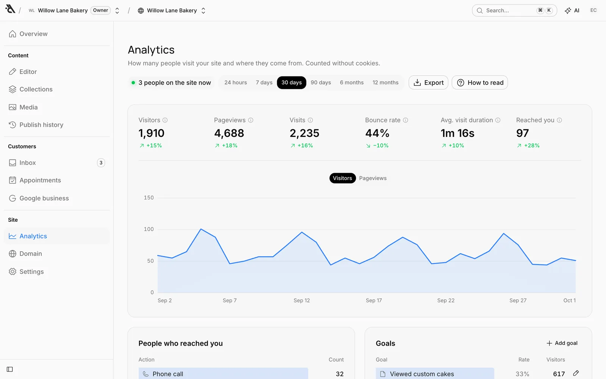Switch the chart to Pageviews

click(373, 178)
